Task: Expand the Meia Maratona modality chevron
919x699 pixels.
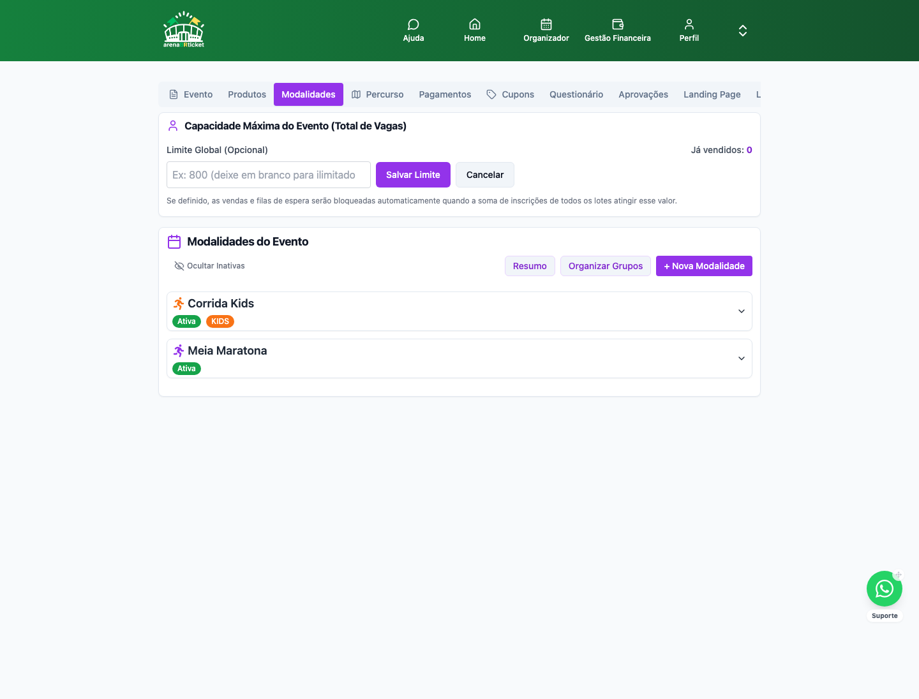Action: tap(742, 358)
